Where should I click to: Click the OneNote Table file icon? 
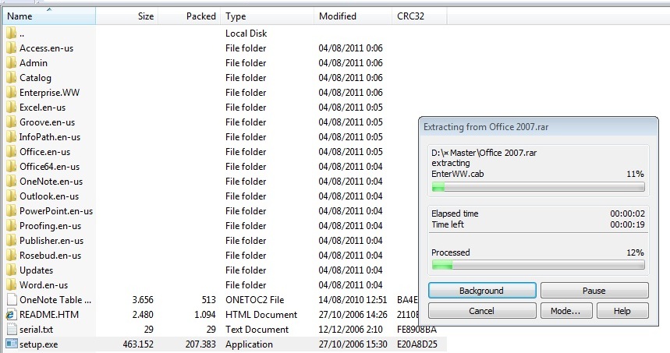tap(12, 300)
